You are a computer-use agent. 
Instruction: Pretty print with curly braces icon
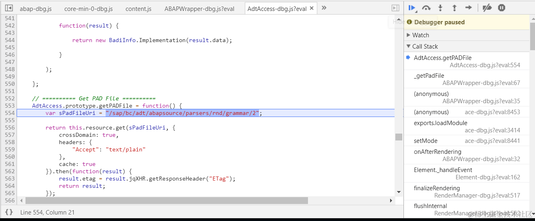8,212
